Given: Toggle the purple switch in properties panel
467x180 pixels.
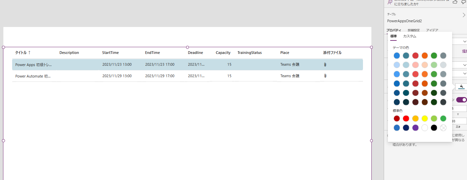Looking at the screenshot, I should [462, 100].
